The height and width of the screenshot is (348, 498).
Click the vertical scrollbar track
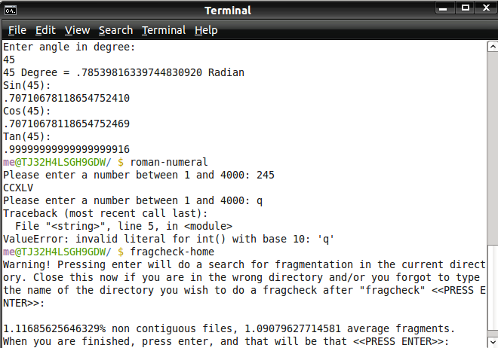point(493,148)
